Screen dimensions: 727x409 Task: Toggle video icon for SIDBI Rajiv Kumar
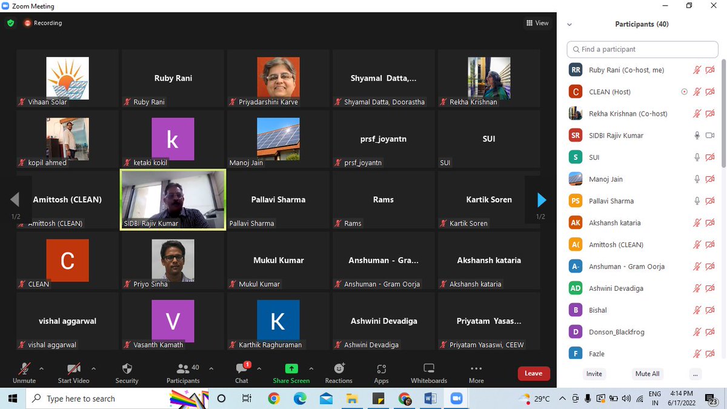click(710, 136)
